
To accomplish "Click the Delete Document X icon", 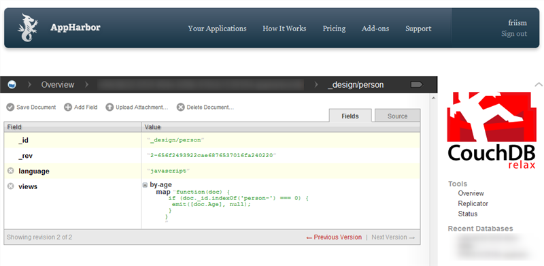I will click(x=180, y=107).
